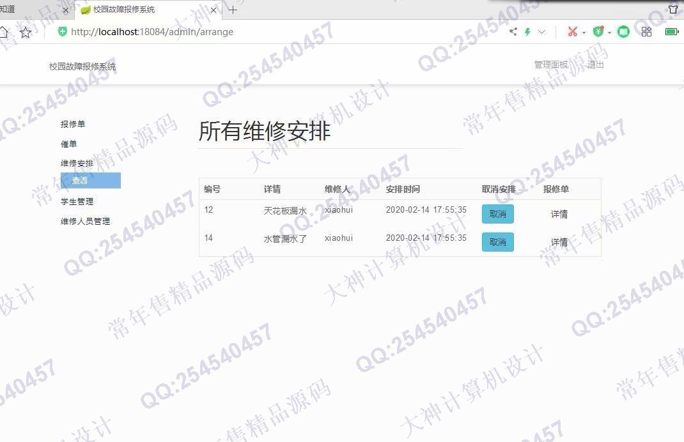Select the highlighted 查看 sidebar item
684x442 pixels.
(91, 181)
